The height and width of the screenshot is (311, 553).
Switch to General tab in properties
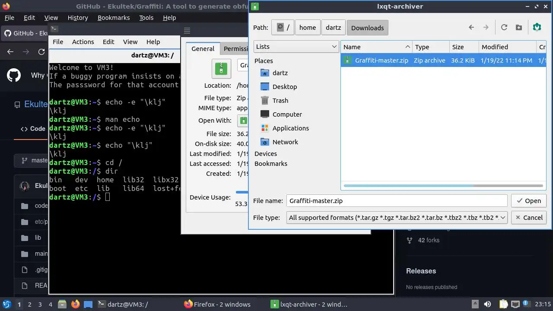203,49
